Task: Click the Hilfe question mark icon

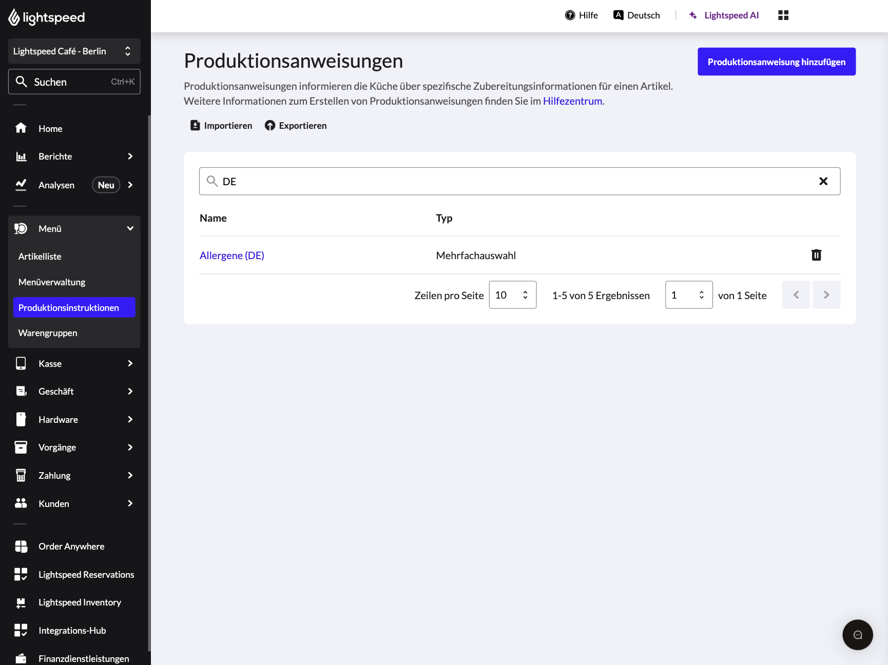Action: coord(570,15)
